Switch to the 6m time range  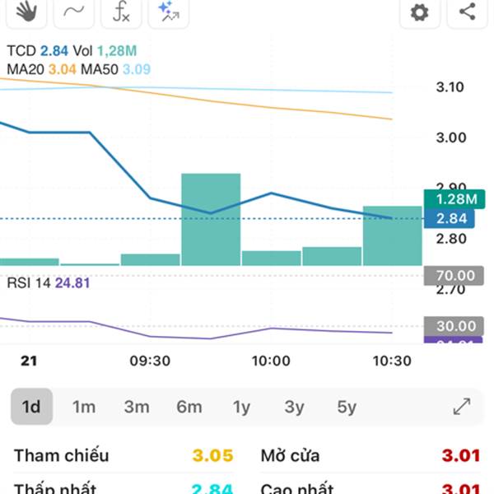click(189, 407)
